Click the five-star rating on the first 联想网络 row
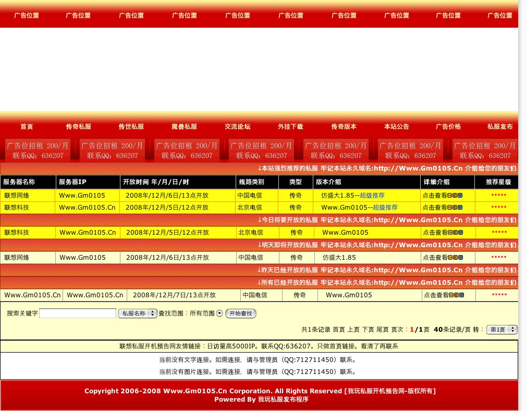Screen dimensions: 526x411 tap(499, 195)
